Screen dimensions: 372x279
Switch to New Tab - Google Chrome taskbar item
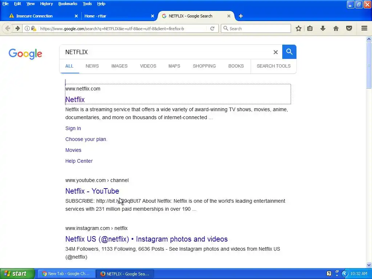66,274
